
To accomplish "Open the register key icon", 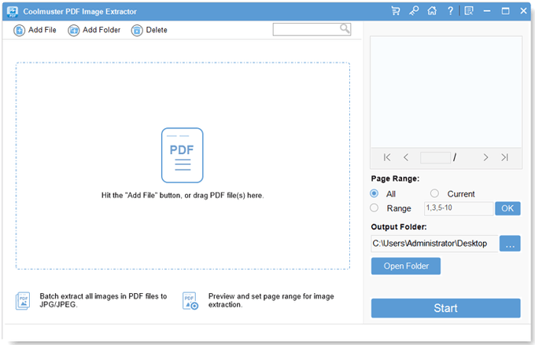I will (414, 11).
